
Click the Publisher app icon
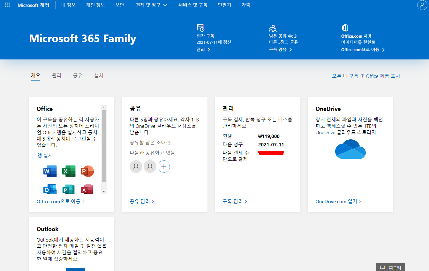pyautogui.click(x=69, y=189)
